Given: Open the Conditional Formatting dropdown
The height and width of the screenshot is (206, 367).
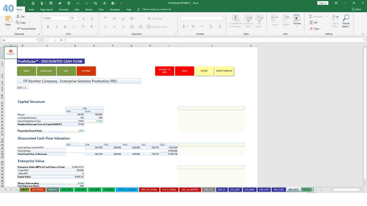Looking at the screenshot, I should (x=235, y=21).
